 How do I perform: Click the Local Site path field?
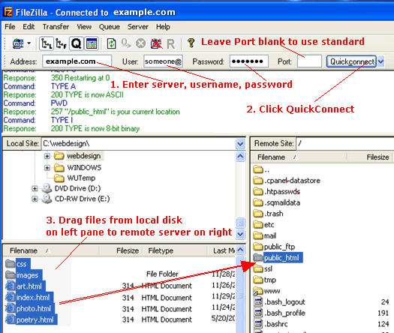pyautogui.click(x=138, y=144)
